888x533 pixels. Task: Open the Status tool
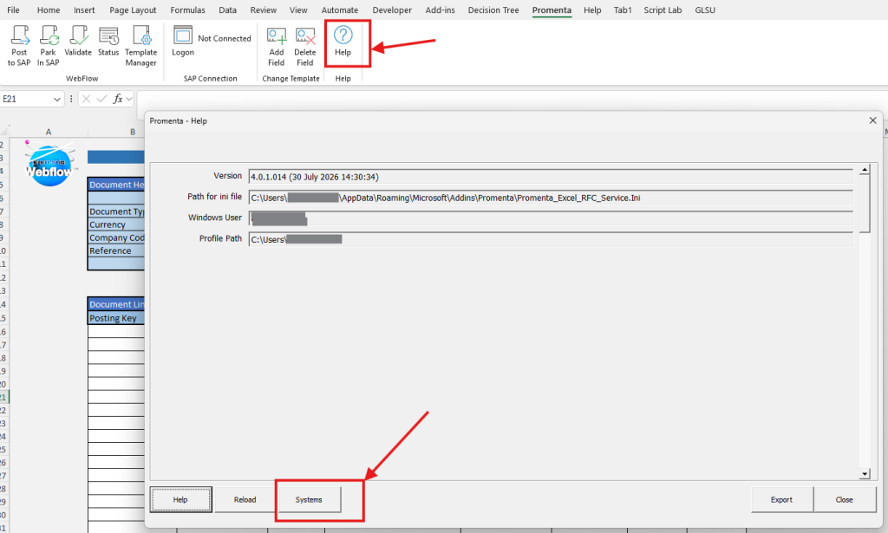(108, 42)
